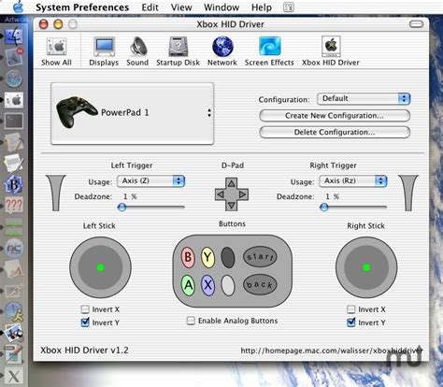
Task: Click the start button oval
Action: click(x=260, y=257)
